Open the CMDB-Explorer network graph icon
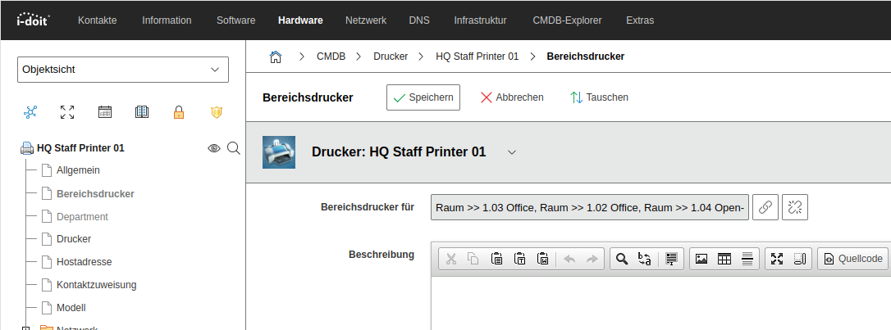 [x=31, y=112]
